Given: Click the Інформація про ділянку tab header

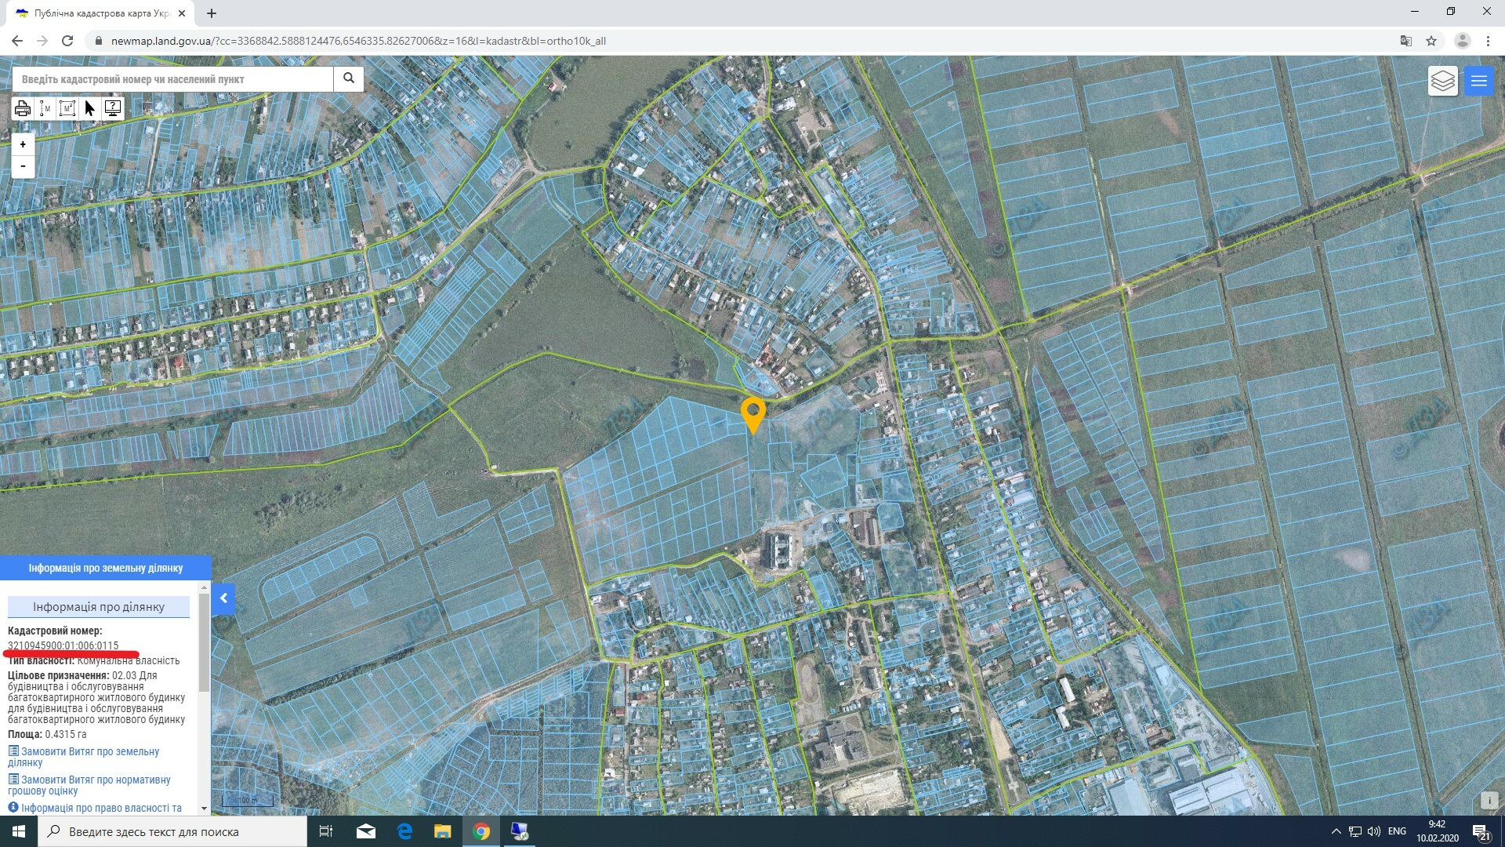Looking at the screenshot, I should (x=99, y=606).
